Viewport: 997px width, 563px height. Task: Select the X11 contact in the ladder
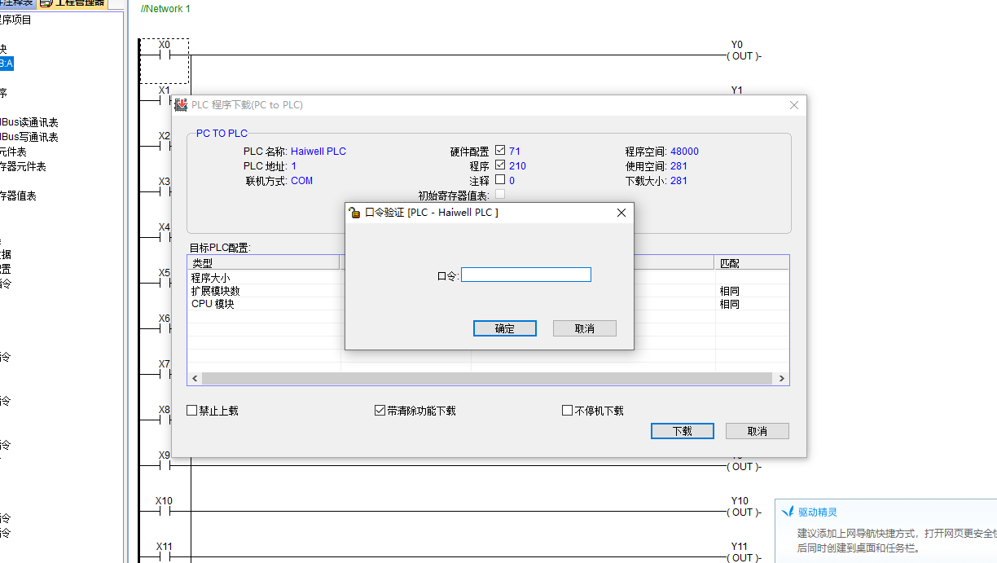pyautogui.click(x=165, y=557)
